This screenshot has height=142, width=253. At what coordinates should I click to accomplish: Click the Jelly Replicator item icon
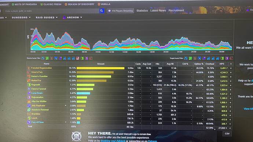(x=29, y=106)
